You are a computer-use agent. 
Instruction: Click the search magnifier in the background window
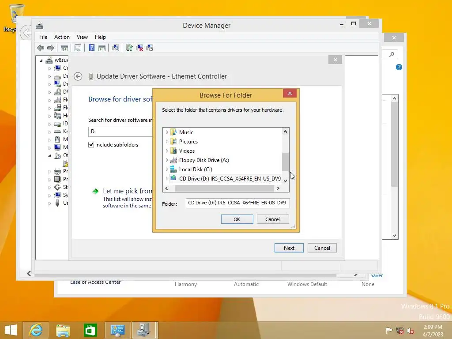pyautogui.click(x=392, y=54)
